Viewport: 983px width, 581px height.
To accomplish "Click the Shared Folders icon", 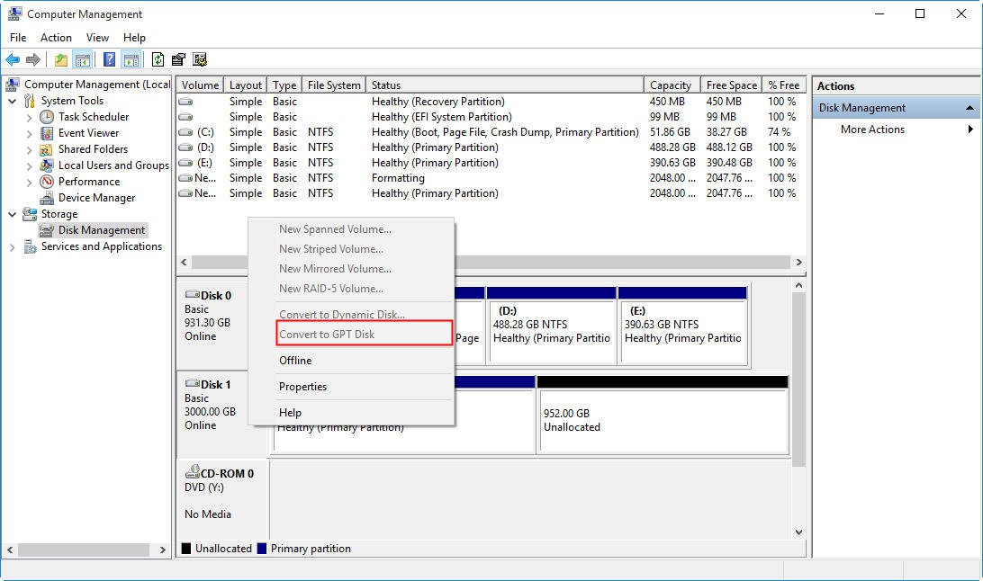I will pyautogui.click(x=47, y=149).
